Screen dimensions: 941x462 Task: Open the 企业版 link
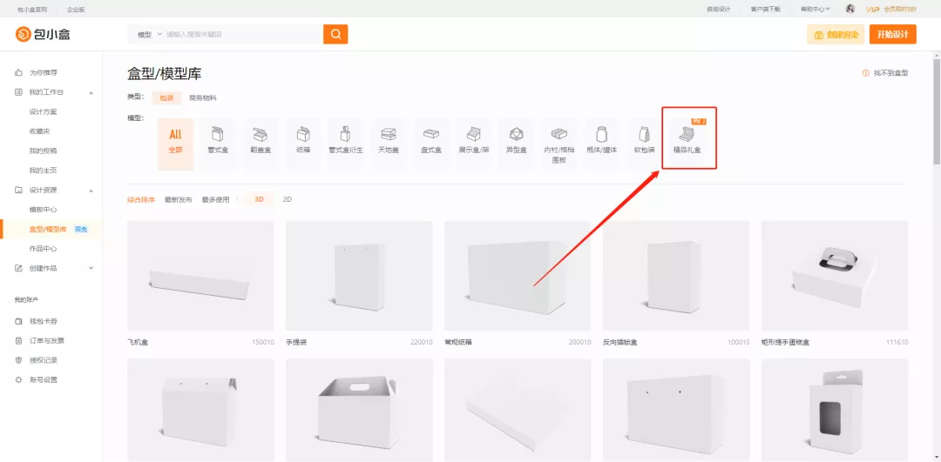pyautogui.click(x=76, y=9)
